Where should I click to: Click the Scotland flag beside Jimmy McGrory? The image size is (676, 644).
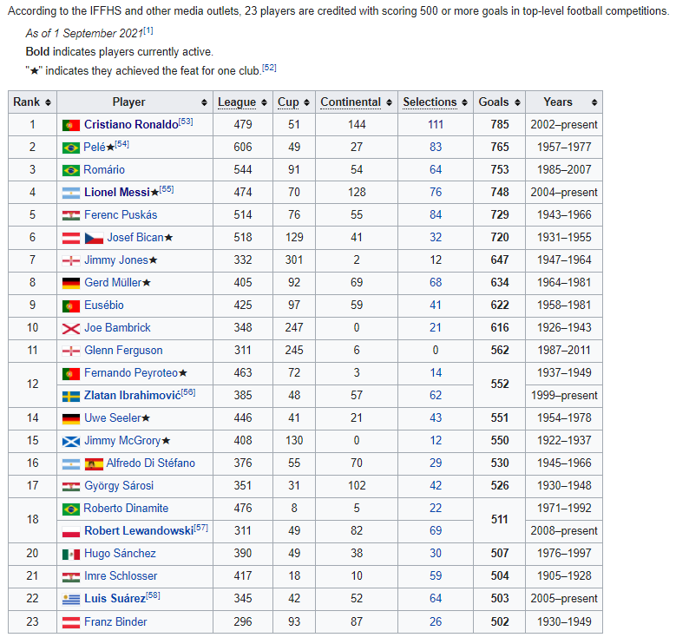coord(70,441)
